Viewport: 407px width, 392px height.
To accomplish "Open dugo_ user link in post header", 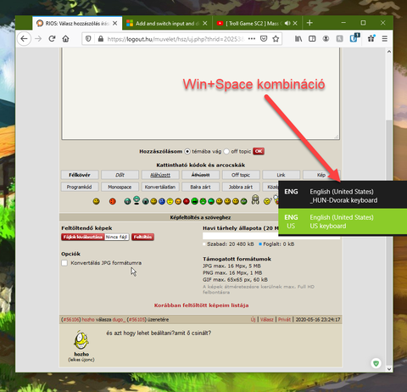I will (x=119, y=320).
